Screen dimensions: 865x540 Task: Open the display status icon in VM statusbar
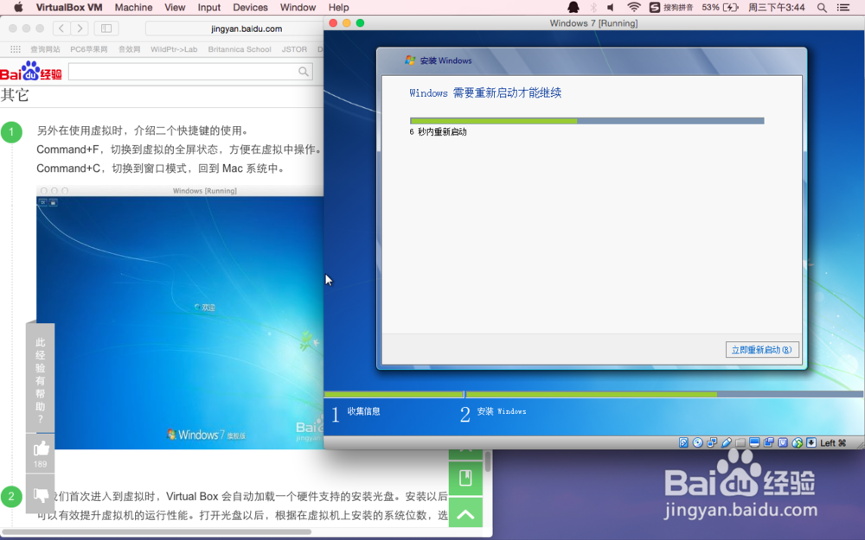coord(754,442)
